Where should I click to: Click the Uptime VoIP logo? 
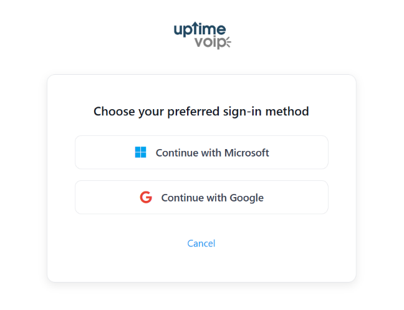click(x=201, y=36)
